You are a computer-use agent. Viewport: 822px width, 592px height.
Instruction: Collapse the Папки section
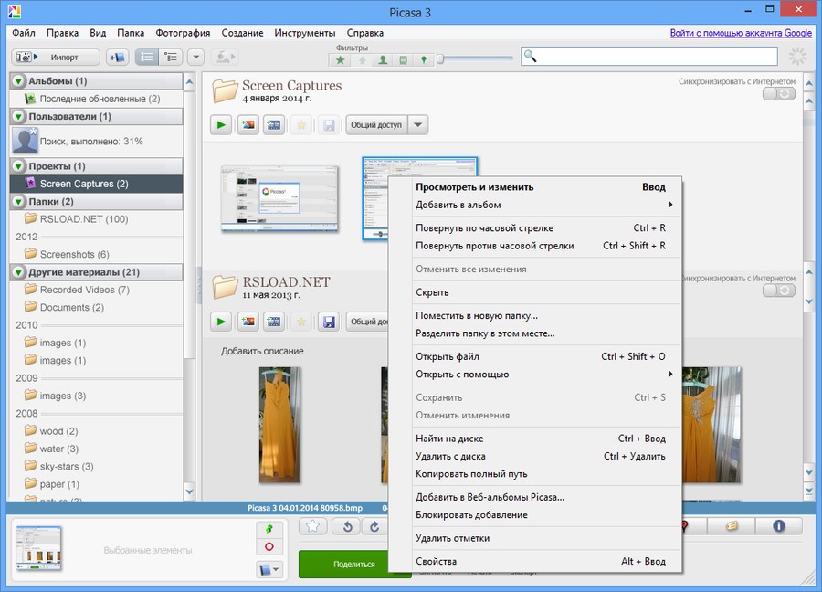(x=20, y=199)
